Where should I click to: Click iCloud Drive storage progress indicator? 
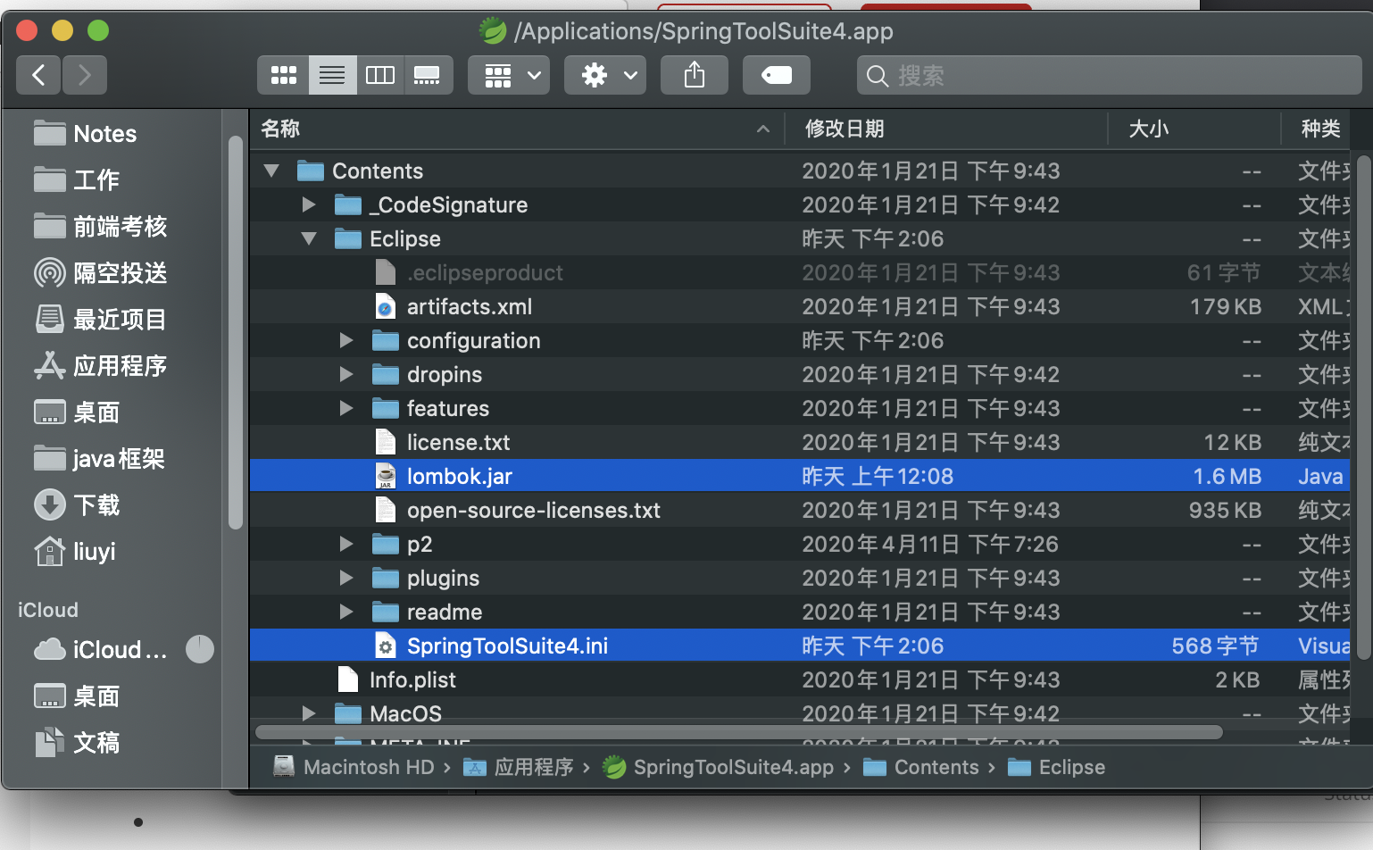(200, 649)
